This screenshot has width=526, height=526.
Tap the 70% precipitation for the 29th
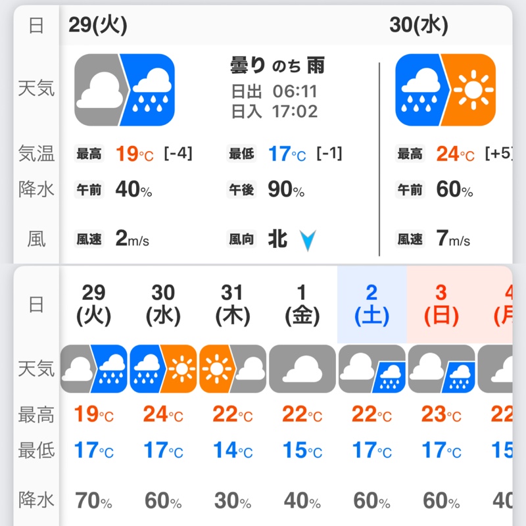pyautogui.click(x=93, y=500)
